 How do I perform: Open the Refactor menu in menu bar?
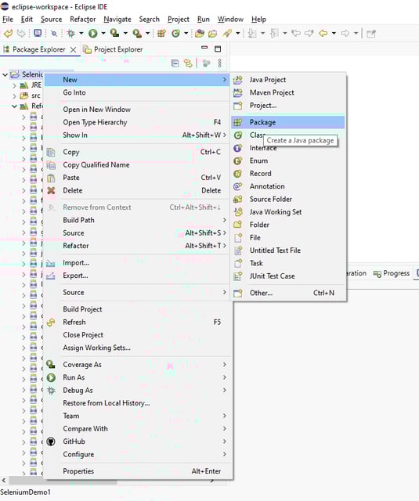click(83, 19)
